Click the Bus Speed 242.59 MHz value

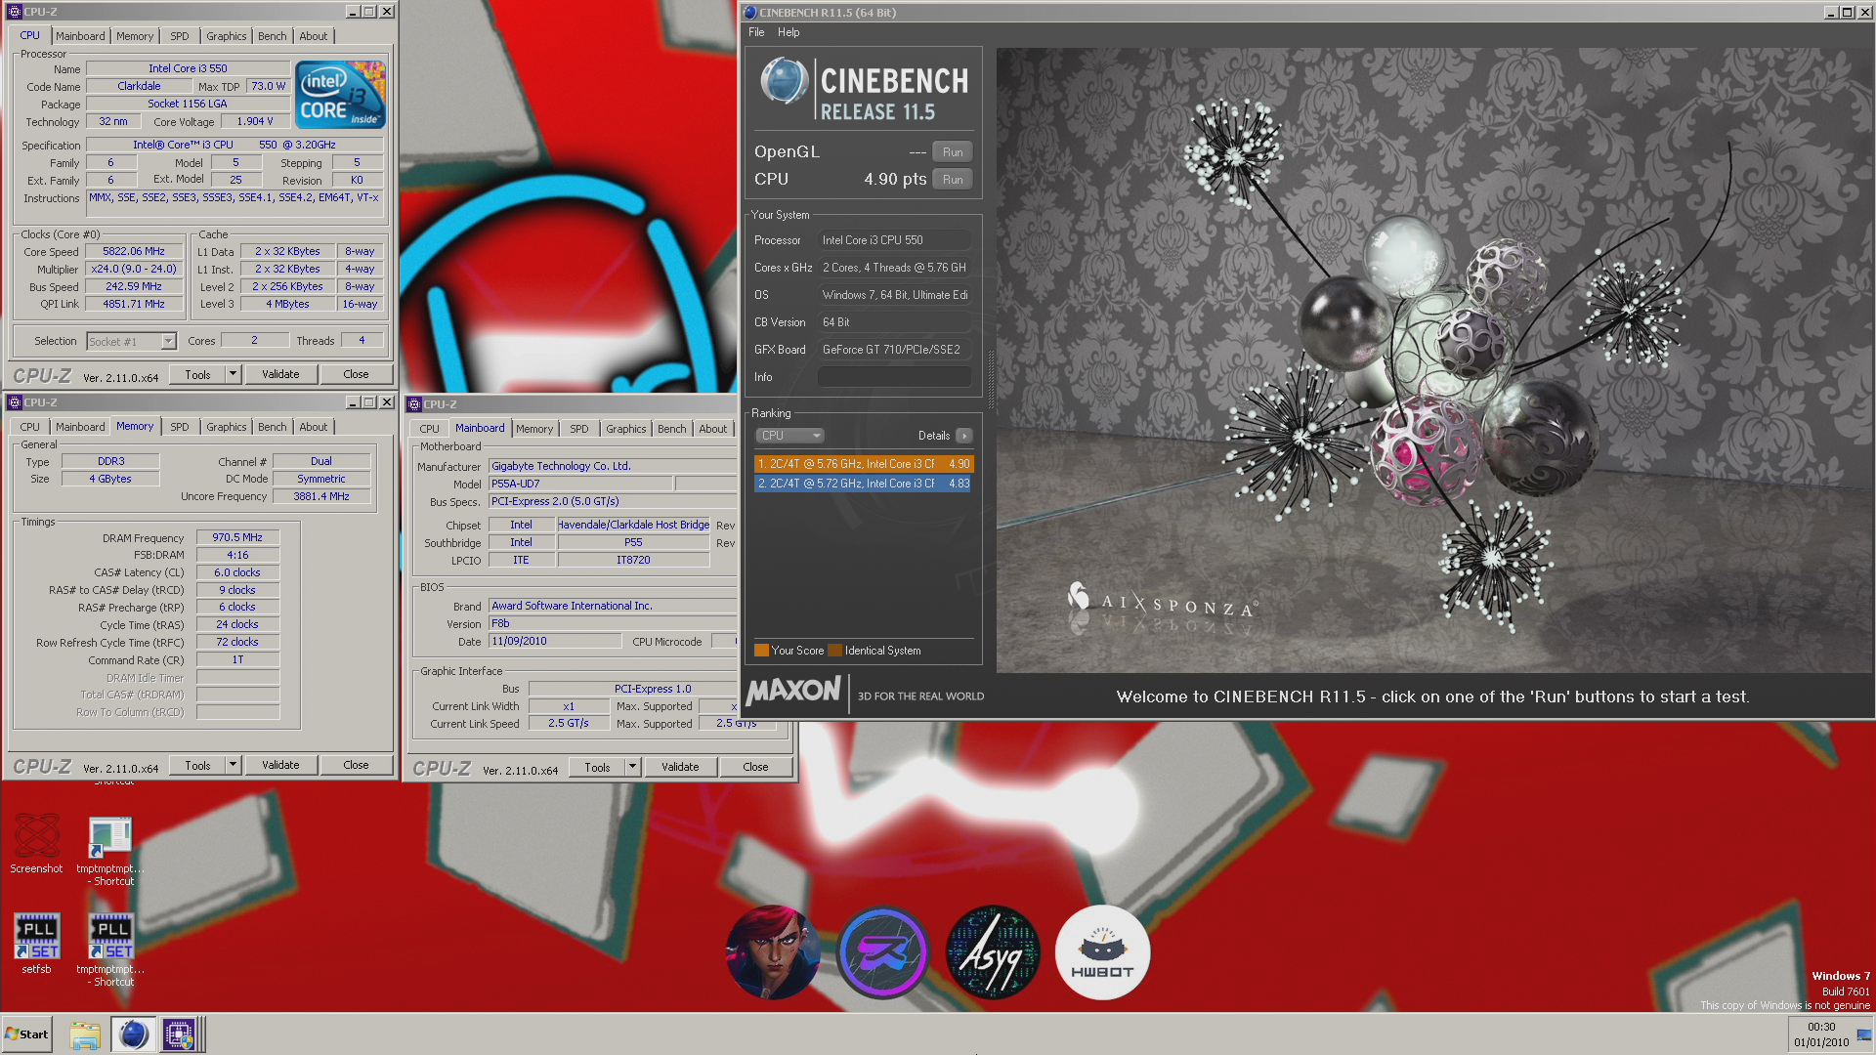coord(134,287)
